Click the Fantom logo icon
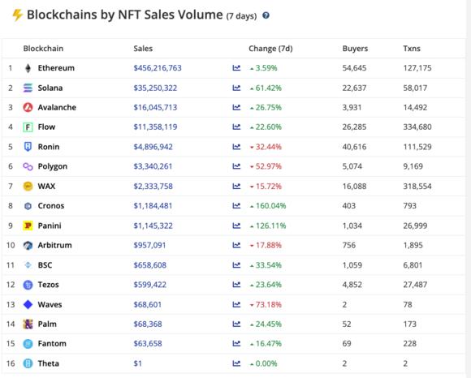 click(x=28, y=344)
